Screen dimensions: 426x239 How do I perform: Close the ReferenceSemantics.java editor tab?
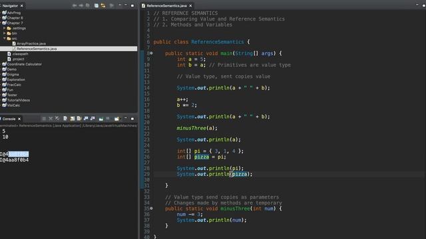coord(190,6)
